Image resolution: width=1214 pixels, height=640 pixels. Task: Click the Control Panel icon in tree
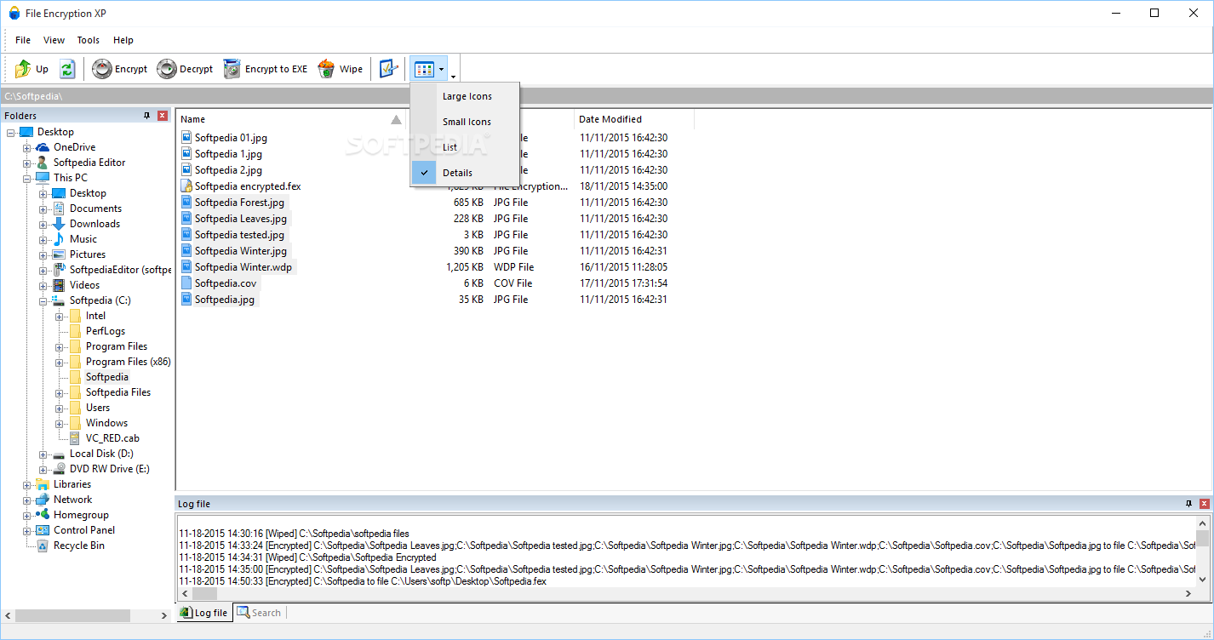[x=43, y=530]
